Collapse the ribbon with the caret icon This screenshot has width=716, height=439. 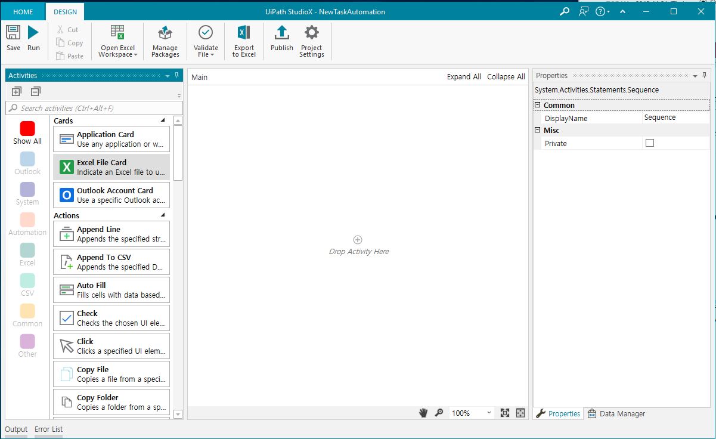pos(622,11)
